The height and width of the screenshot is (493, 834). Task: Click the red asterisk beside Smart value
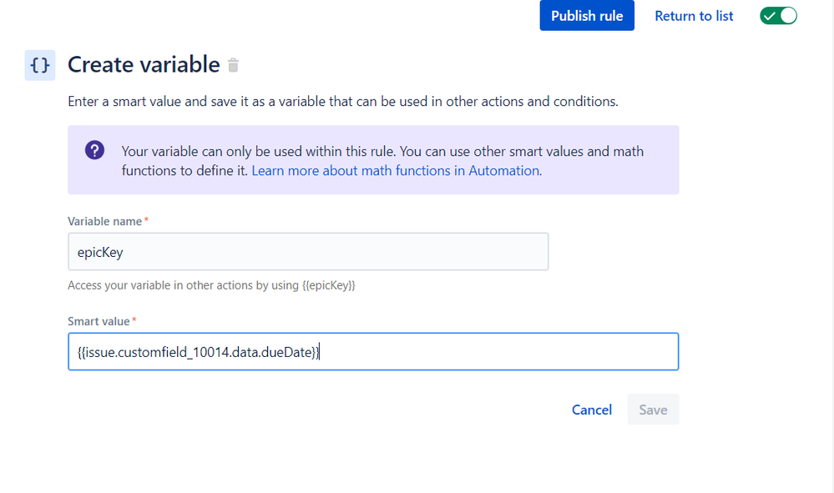coord(134,321)
